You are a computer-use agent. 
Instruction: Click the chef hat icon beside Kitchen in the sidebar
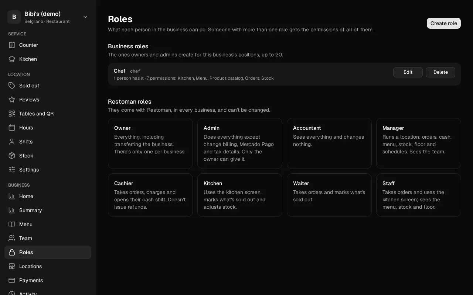pos(12,59)
